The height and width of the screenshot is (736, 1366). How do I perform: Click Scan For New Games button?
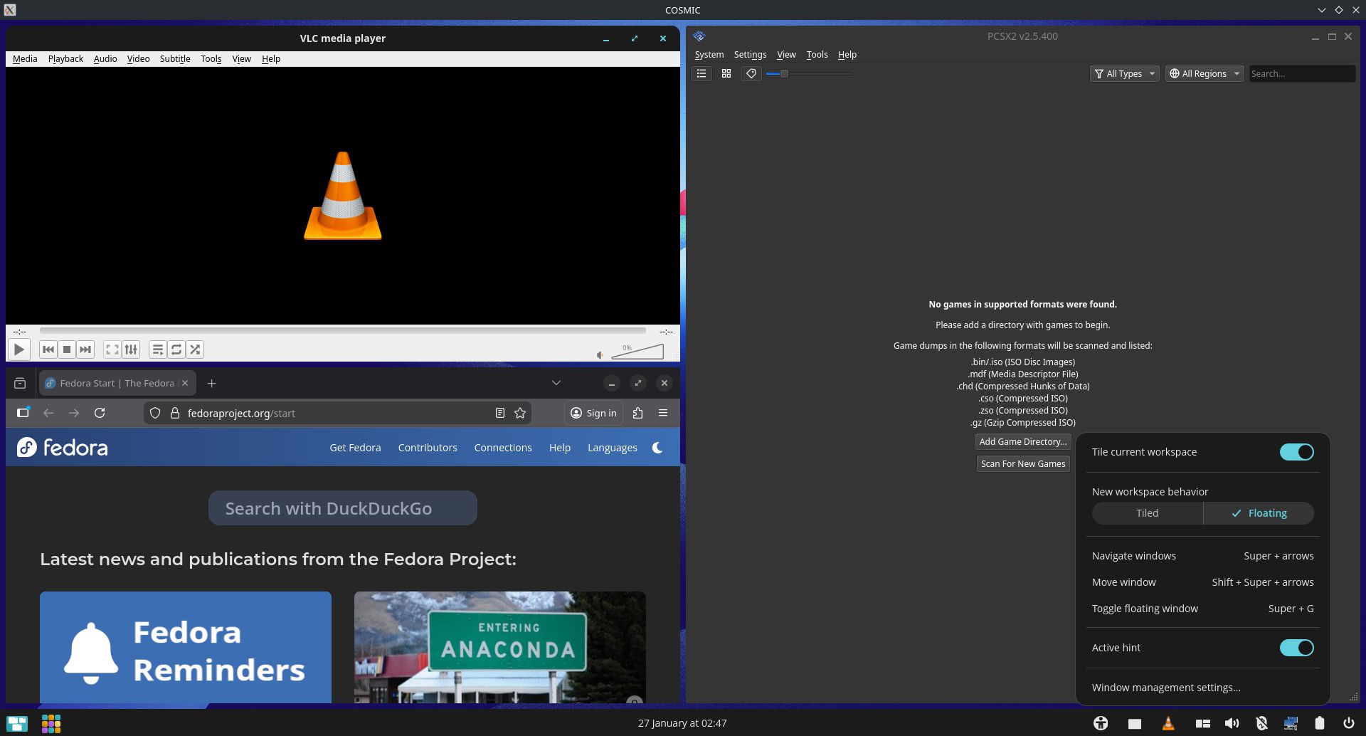(1023, 463)
